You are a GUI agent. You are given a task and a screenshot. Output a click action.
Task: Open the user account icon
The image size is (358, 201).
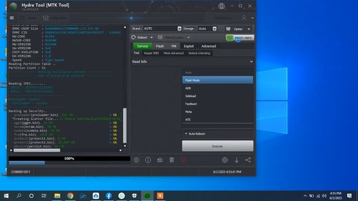(x=244, y=18)
